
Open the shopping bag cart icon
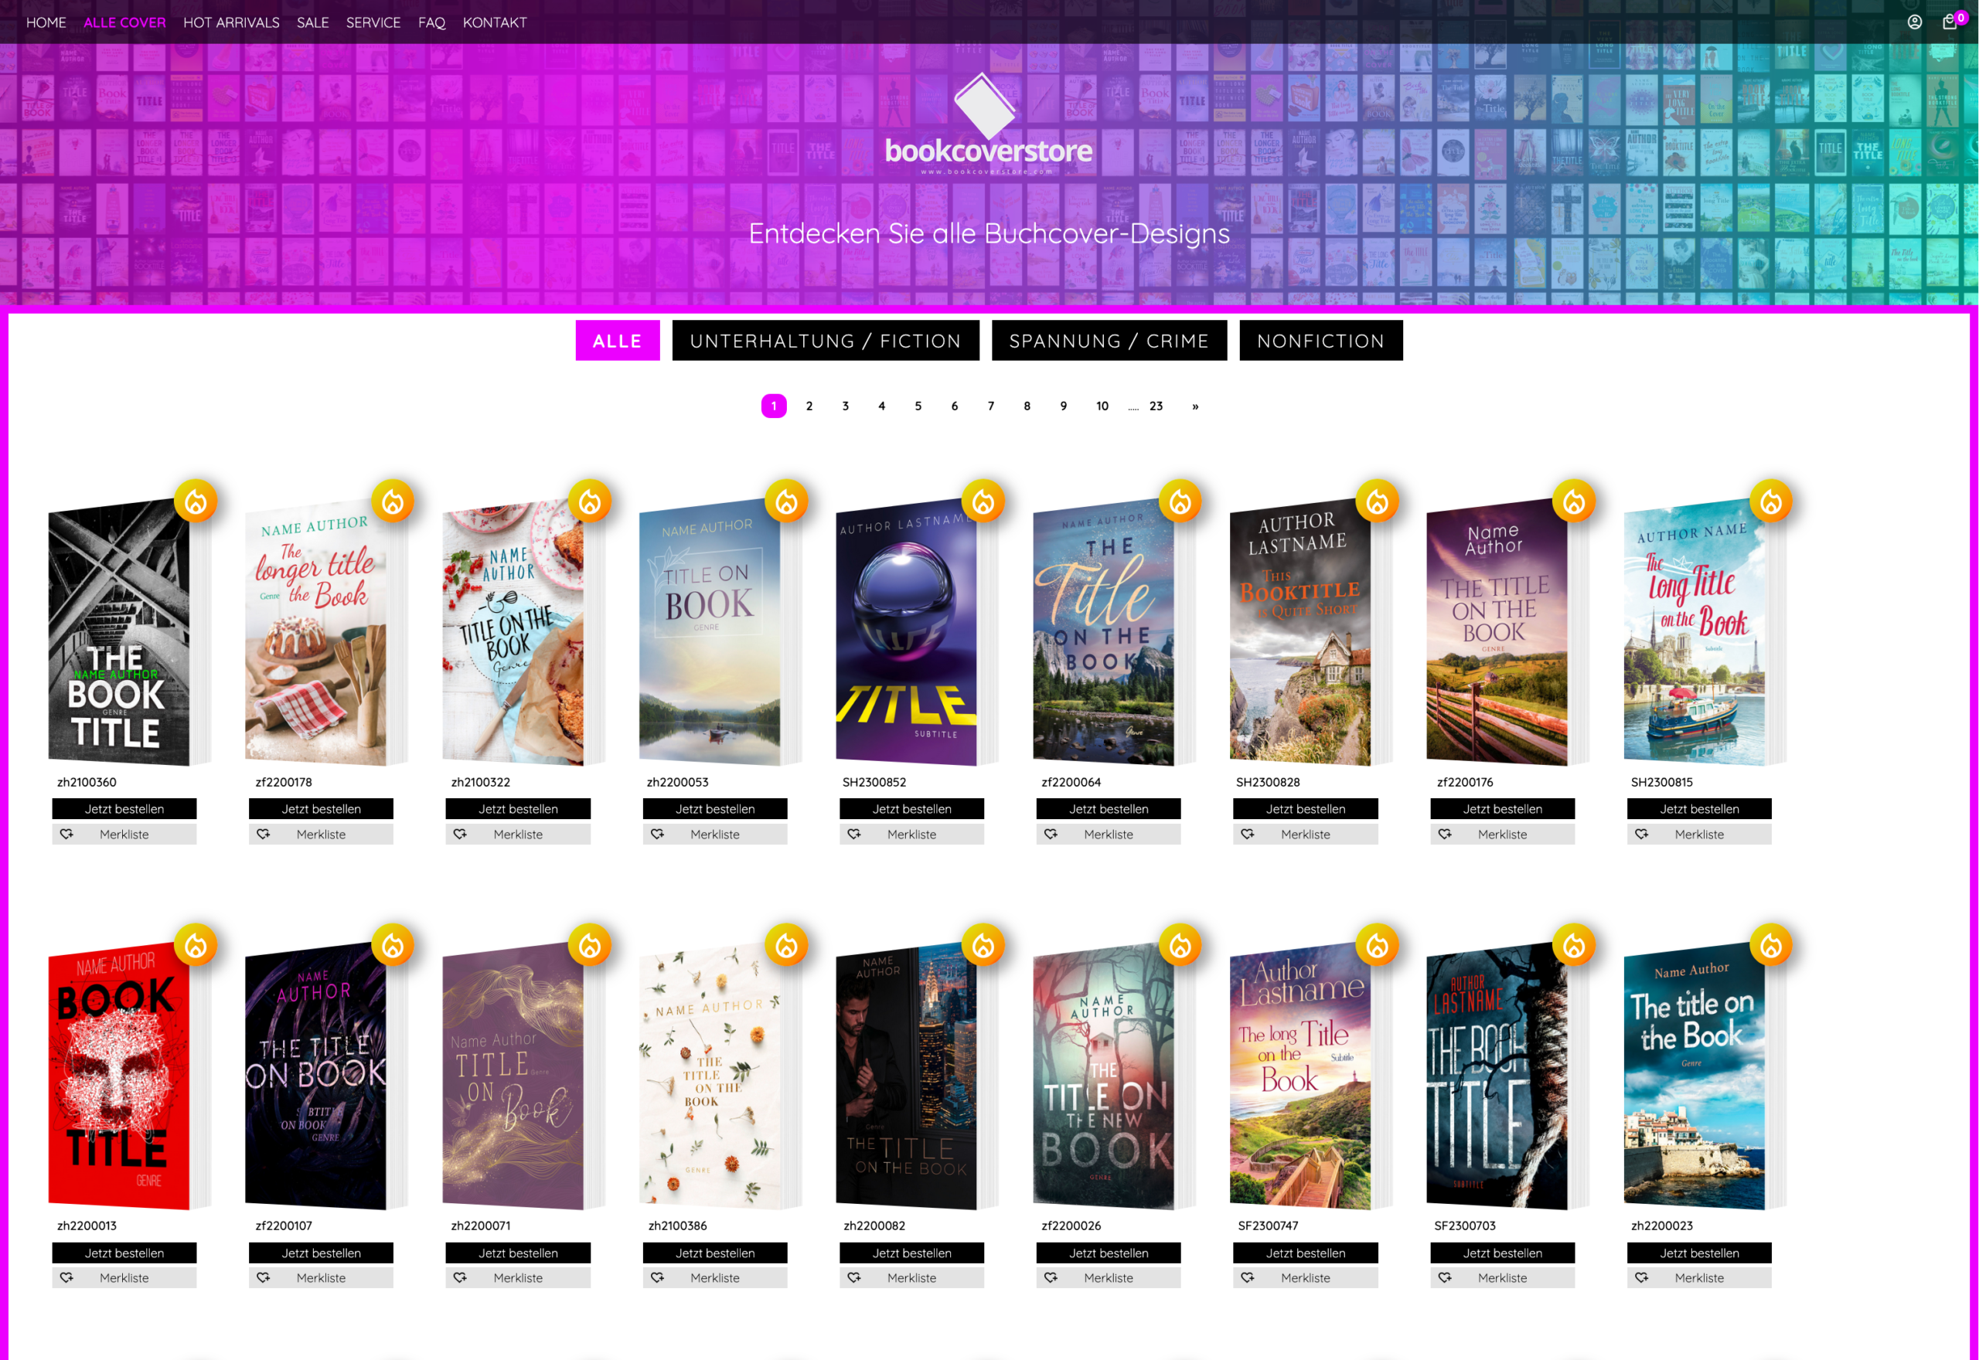[1949, 22]
